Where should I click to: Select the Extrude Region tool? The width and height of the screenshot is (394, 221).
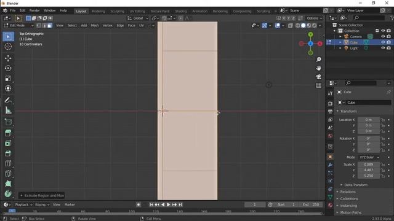[8, 133]
